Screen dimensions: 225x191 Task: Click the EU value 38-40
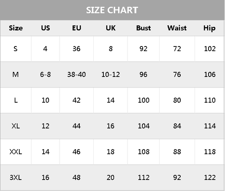76,74
